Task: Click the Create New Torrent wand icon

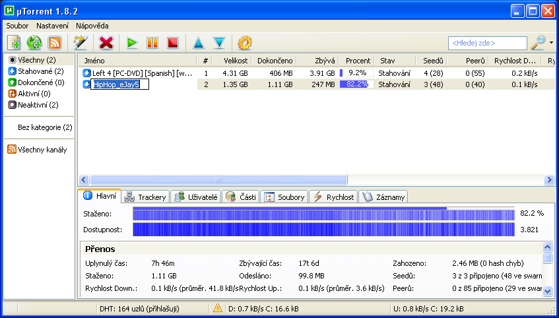Action: coord(81,43)
